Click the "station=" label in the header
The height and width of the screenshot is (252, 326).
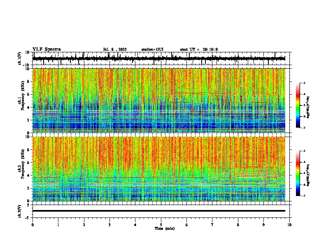[x=149, y=49]
